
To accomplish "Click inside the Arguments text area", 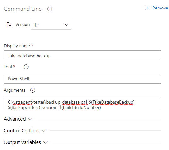I will (x=83, y=104).
